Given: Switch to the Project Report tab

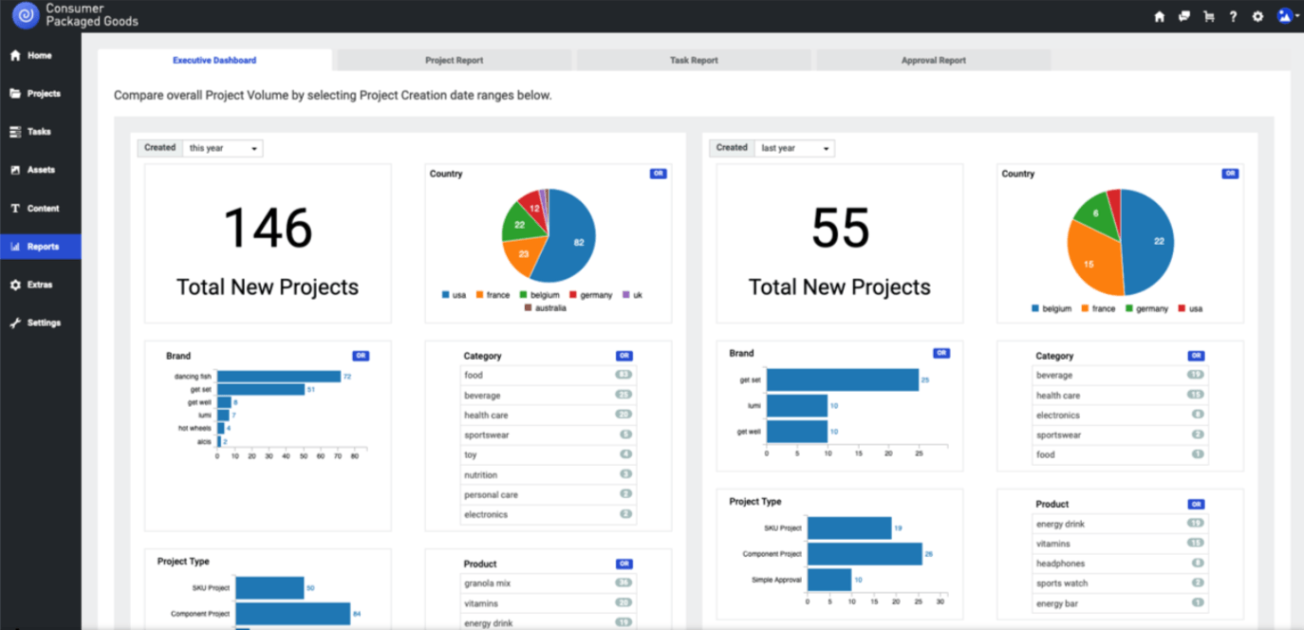Looking at the screenshot, I should click(454, 60).
